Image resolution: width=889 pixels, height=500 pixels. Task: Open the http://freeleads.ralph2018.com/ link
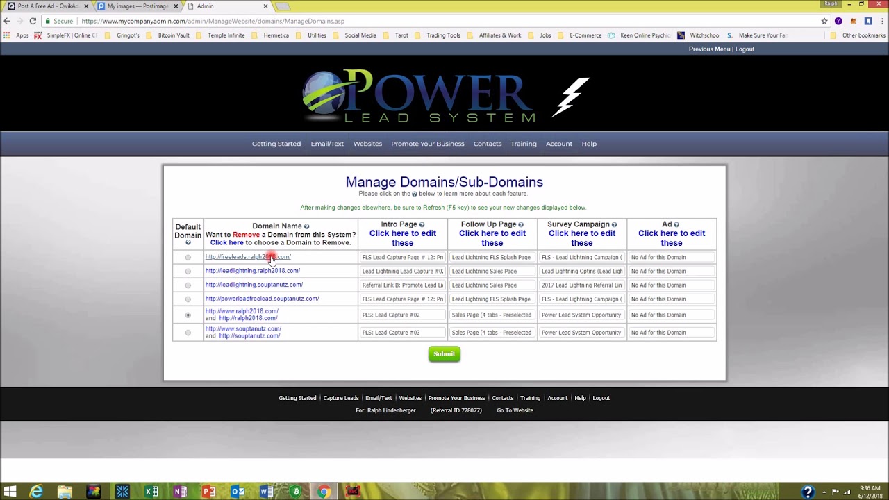(248, 257)
